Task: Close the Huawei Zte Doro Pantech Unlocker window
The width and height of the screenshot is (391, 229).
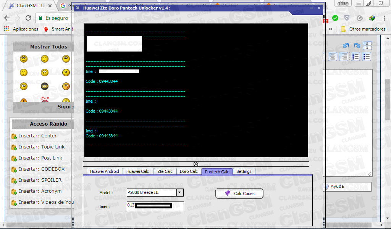Action: point(319,8)
